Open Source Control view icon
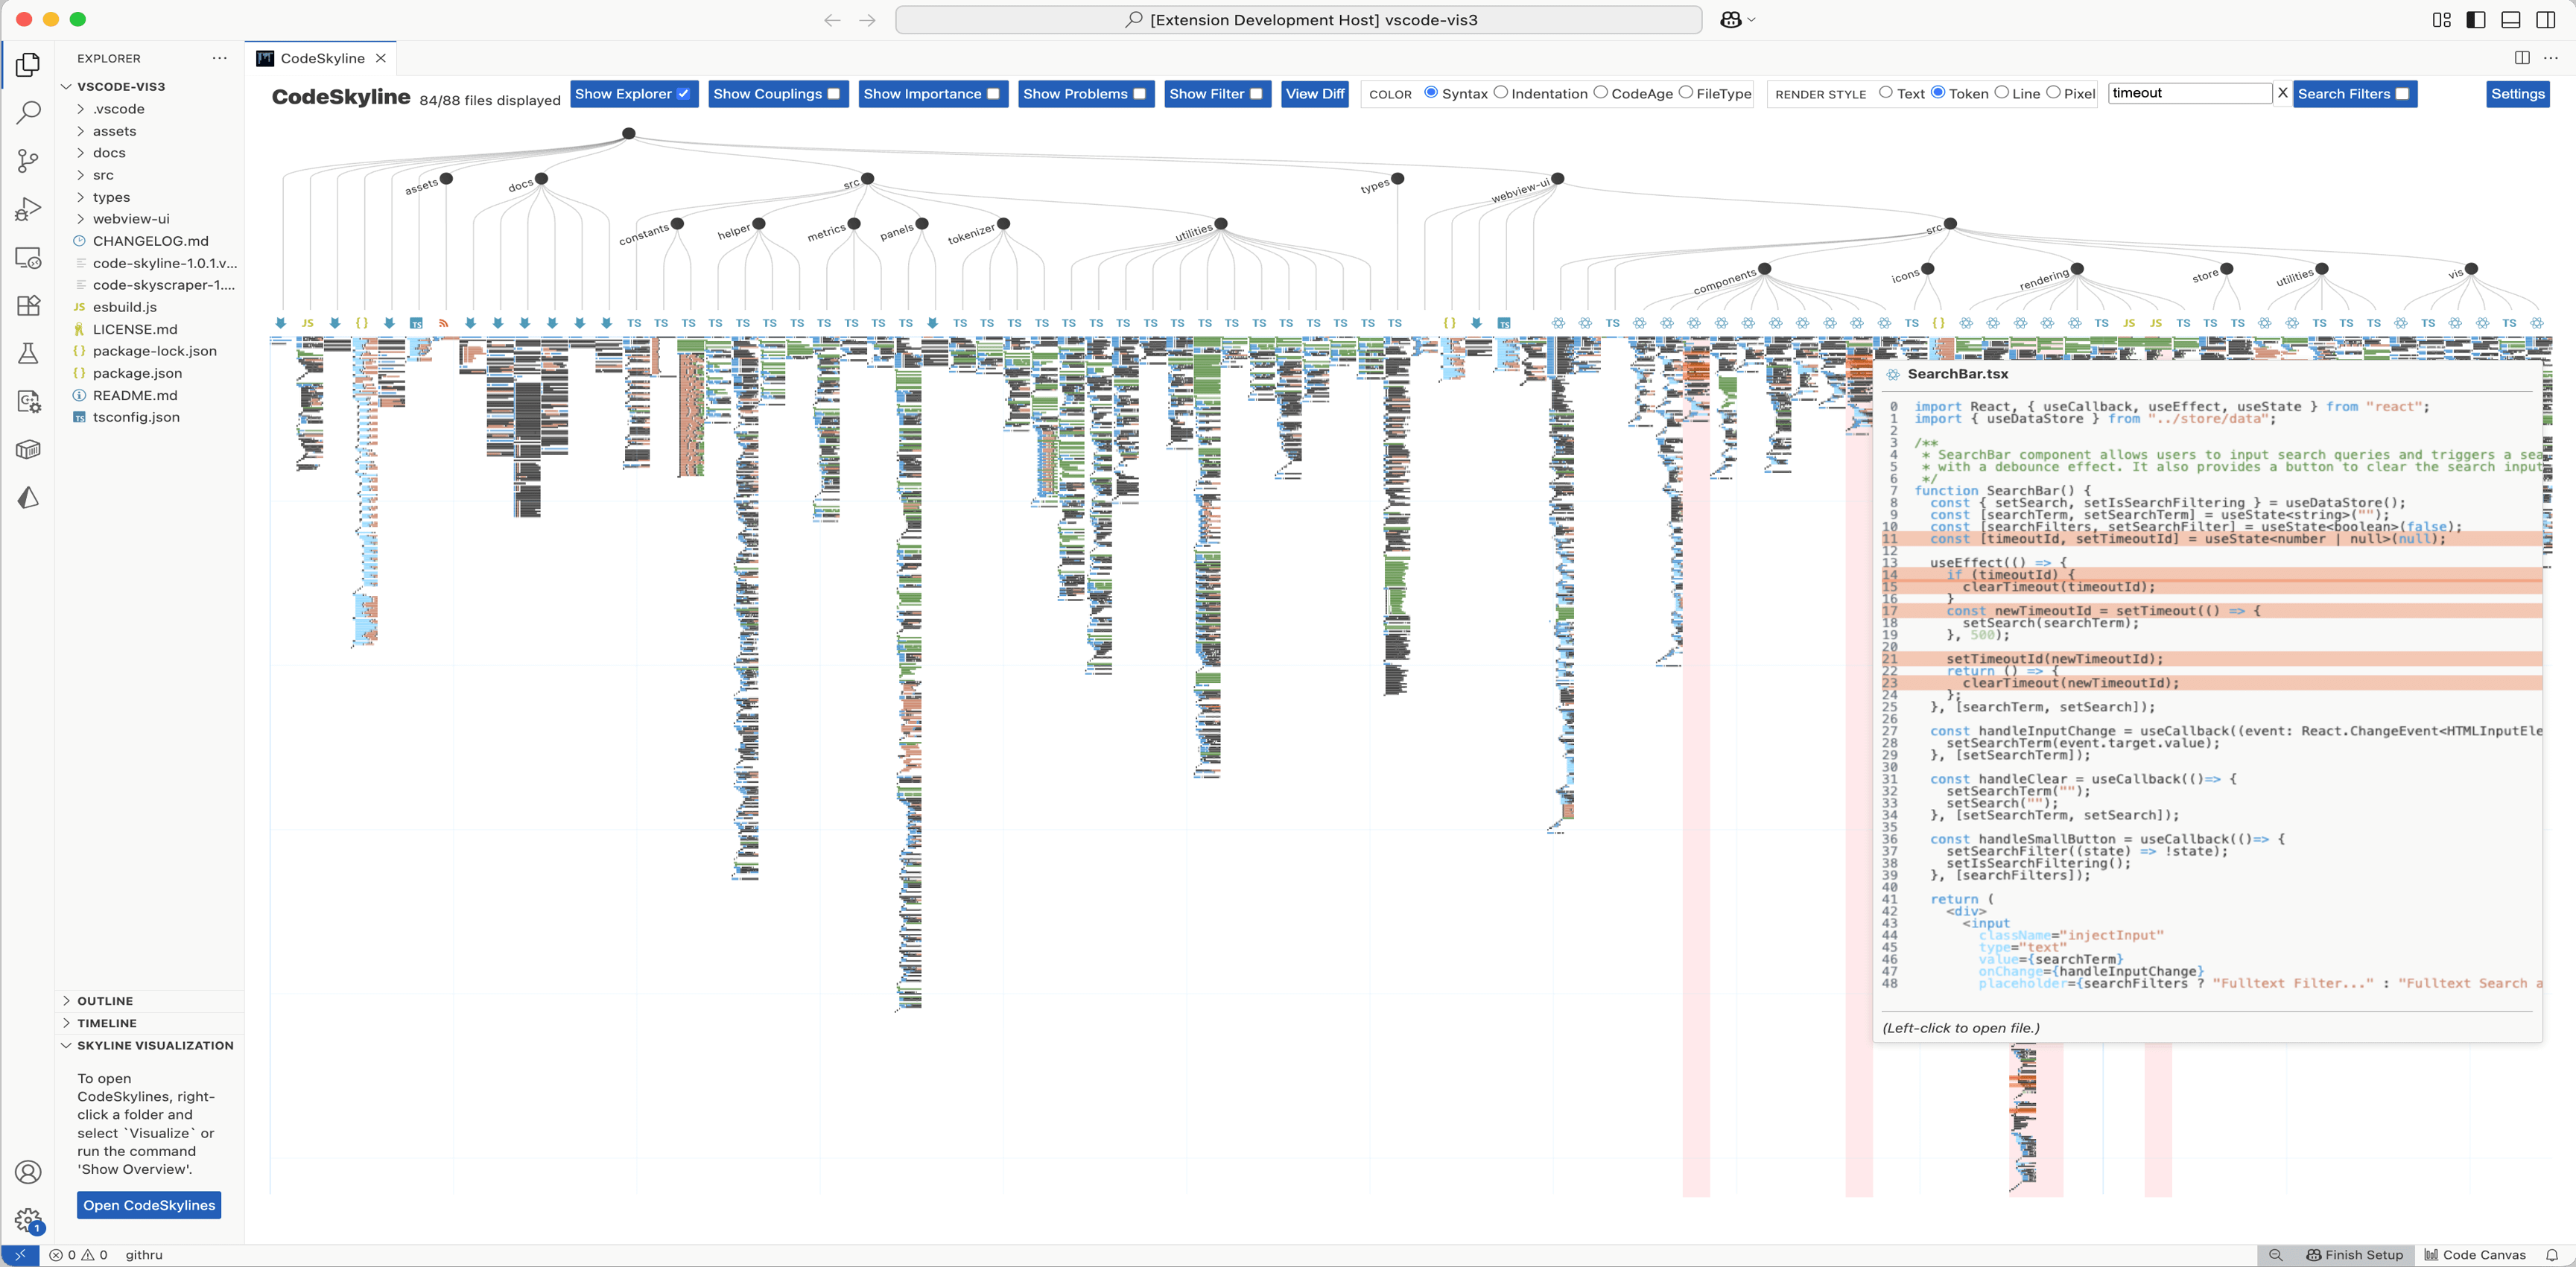The width and height of the screenshot is (2576, 1267). pos(28,160)
